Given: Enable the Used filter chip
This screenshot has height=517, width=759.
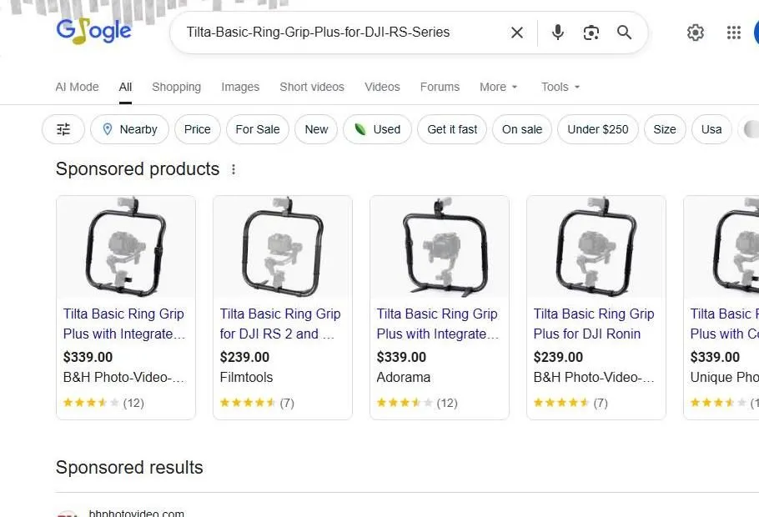Looking at the screenshot, I should click(377, 129).
